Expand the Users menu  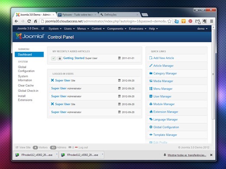click(69, 29)
